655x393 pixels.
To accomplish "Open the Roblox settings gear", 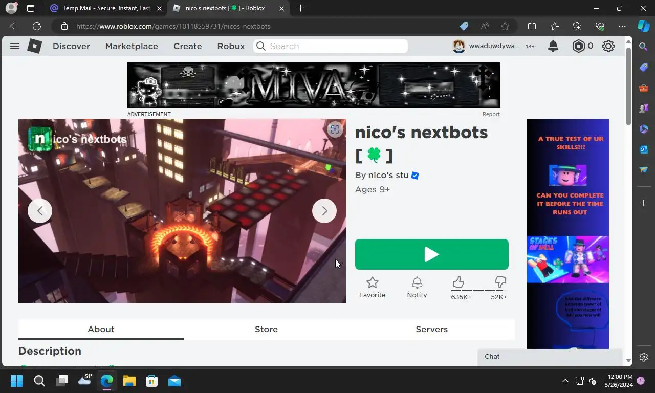I will click(x=608, y=46).
